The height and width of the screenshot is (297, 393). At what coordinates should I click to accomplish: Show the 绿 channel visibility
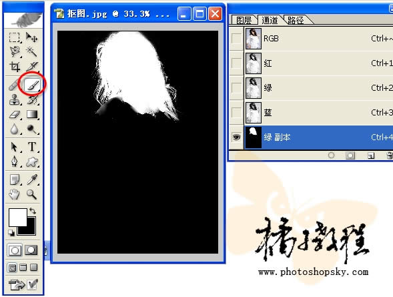236,87
